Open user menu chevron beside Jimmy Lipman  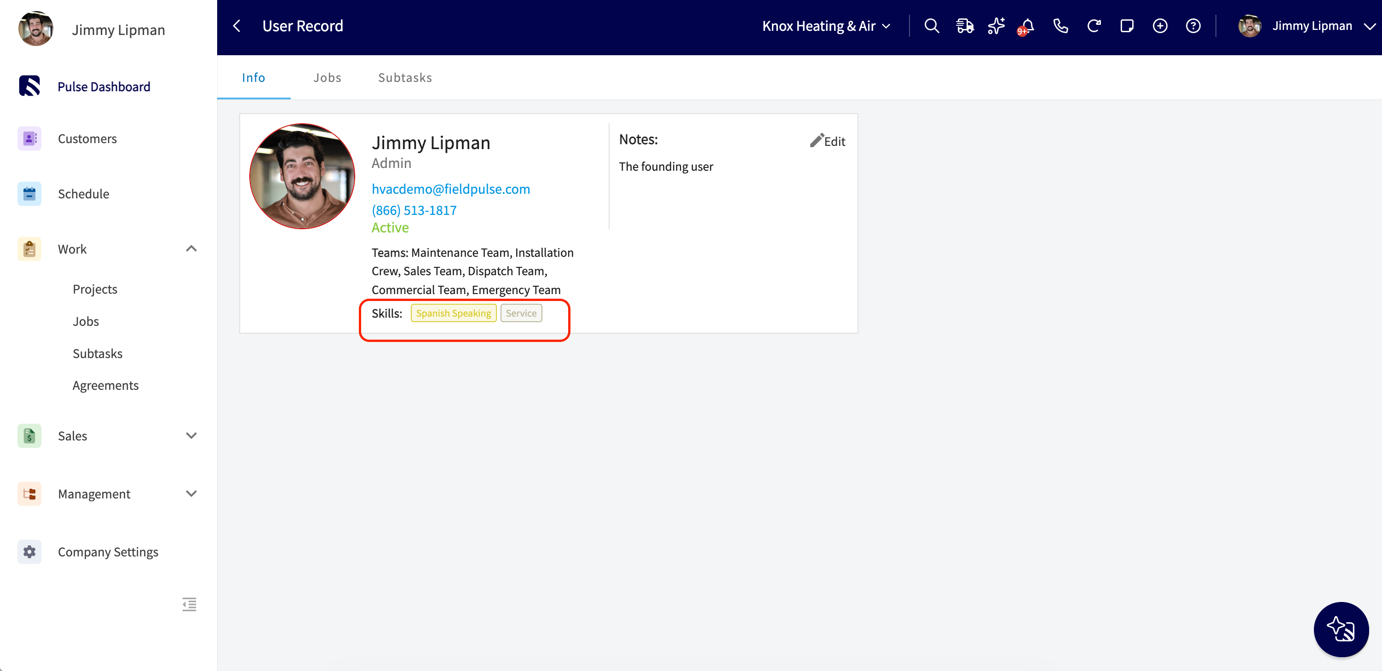click(1369, 26)
